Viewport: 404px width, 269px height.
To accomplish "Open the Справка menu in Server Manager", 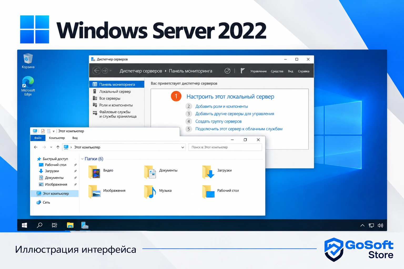I will [x=304, y=71].
